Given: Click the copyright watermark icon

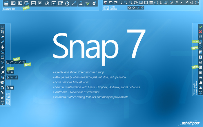Looking at the screenshot, I should [156, 3].
